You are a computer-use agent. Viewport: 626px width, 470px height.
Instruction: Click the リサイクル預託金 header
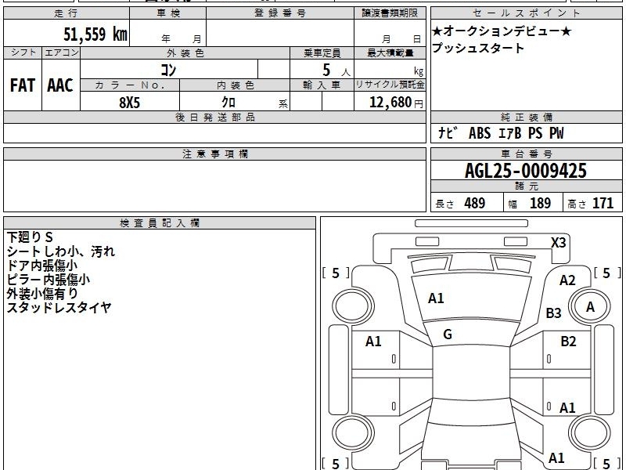pyautogui.click(x=390, y=85)
